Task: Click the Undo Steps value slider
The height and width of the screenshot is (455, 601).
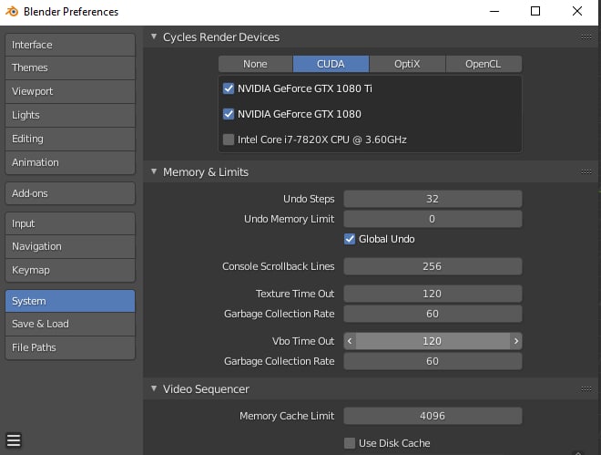Action: [432, 199]
